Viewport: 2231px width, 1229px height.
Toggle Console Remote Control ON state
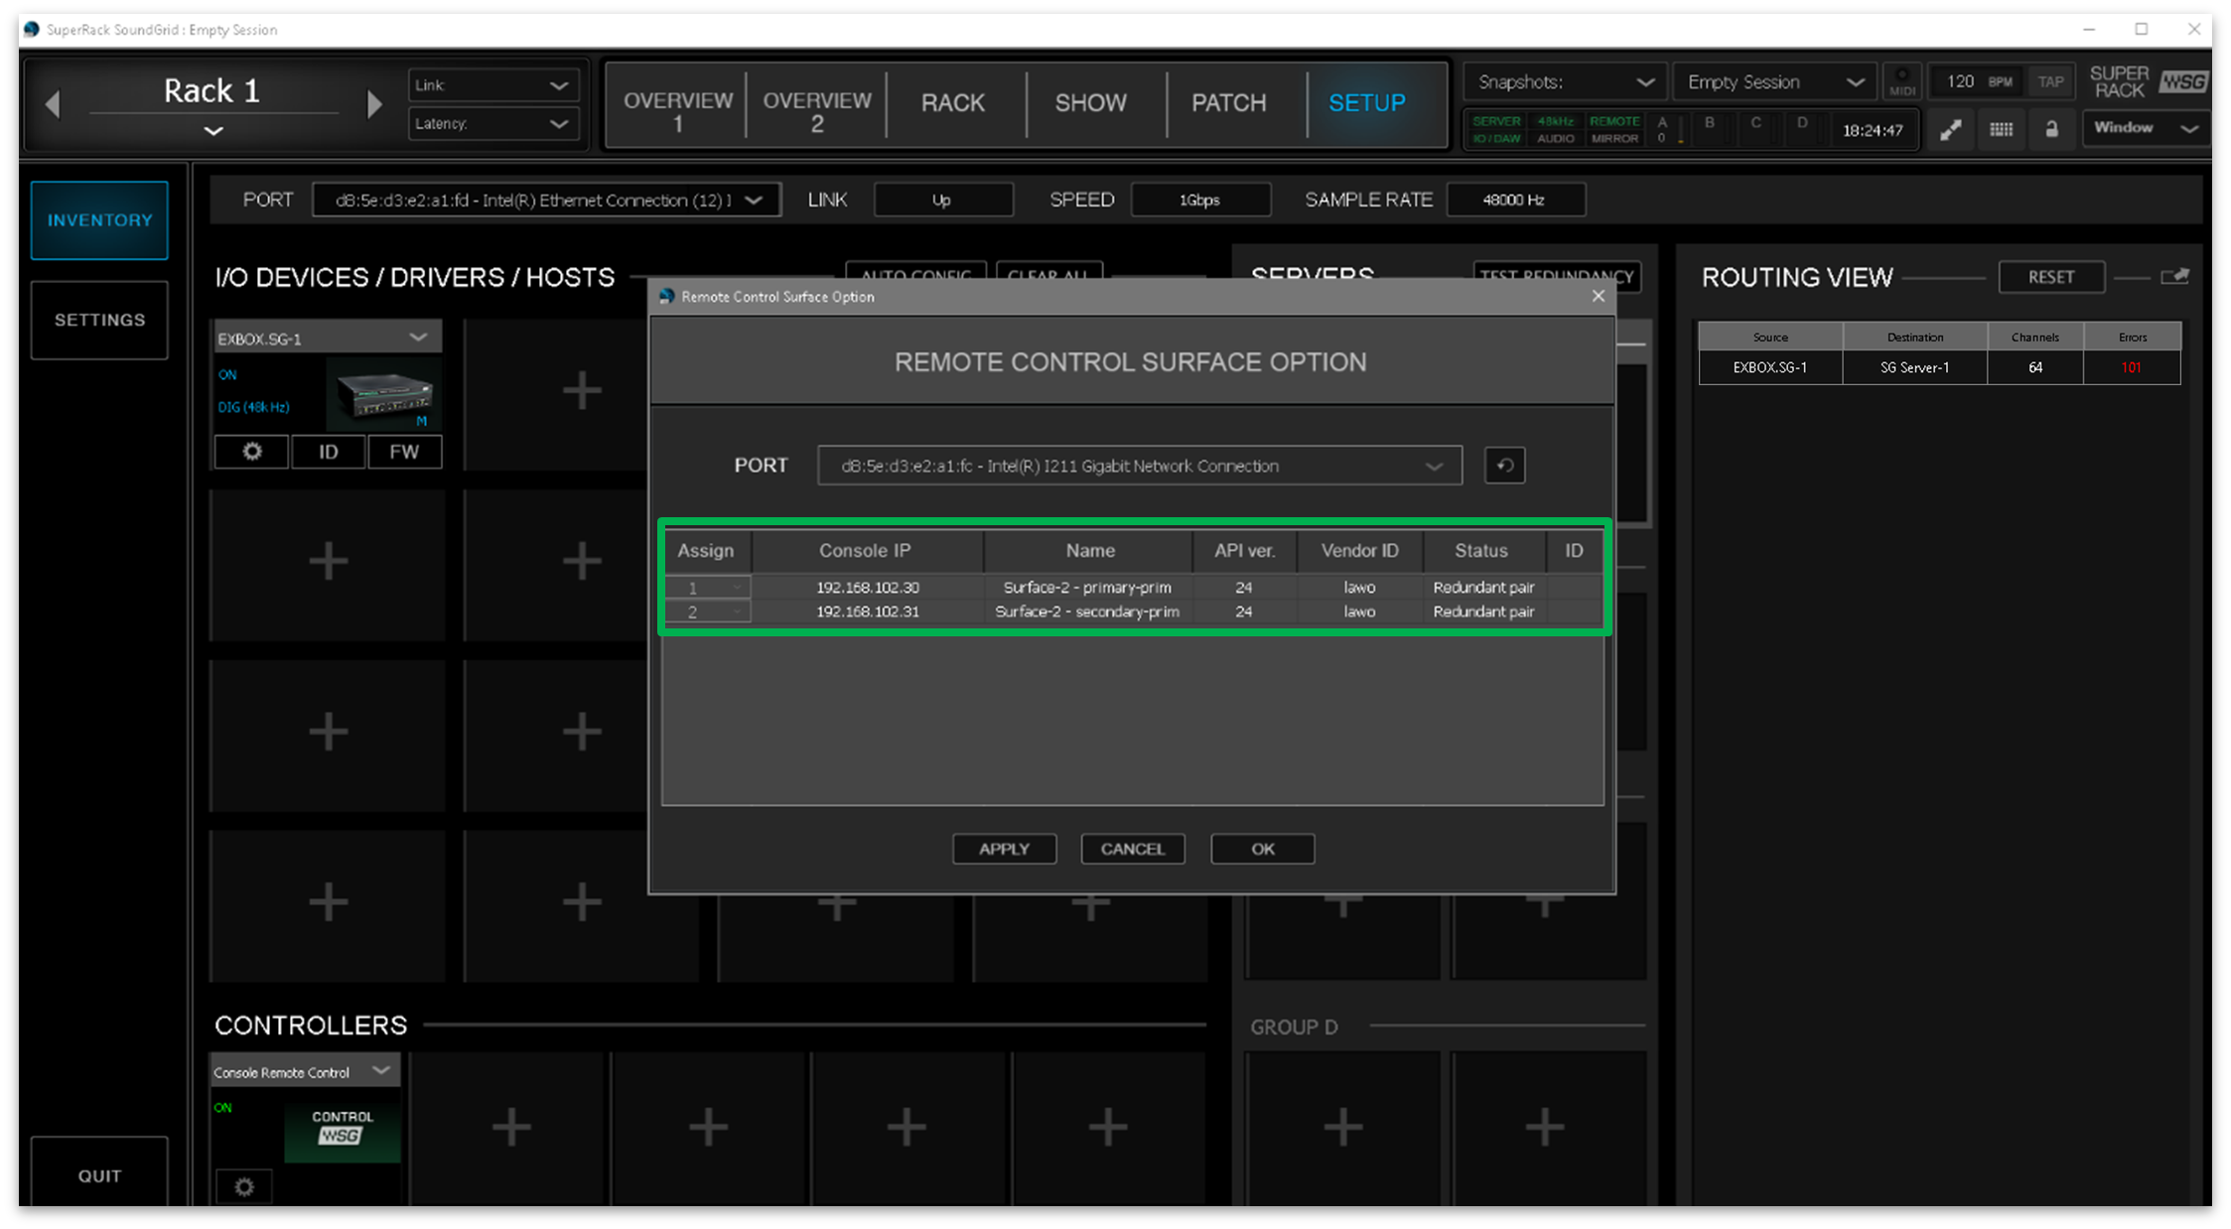[x=223, y=1107]
